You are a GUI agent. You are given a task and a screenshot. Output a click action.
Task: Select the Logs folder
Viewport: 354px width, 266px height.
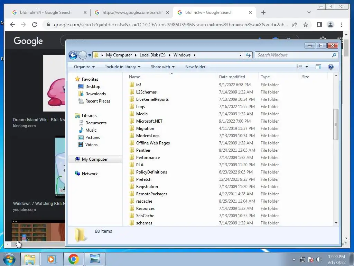(140, 107)
